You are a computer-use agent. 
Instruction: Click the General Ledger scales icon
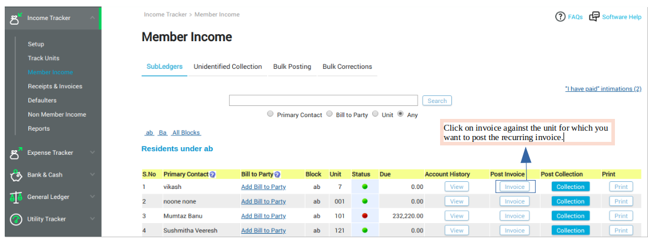point(15,197)
